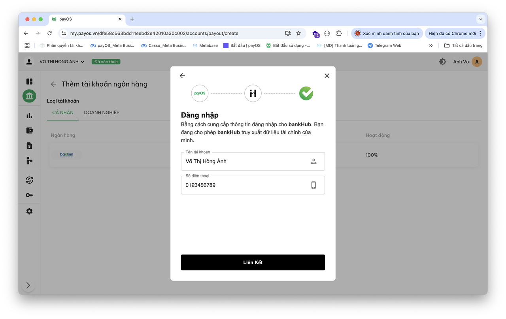Open the Chrome extensions puzzle icon

(x=339, y=34)
